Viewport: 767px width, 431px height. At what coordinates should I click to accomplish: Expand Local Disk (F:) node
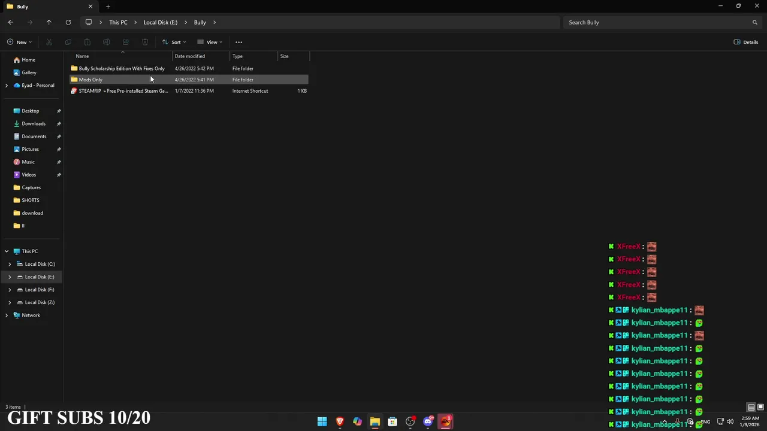pos(10,290)
